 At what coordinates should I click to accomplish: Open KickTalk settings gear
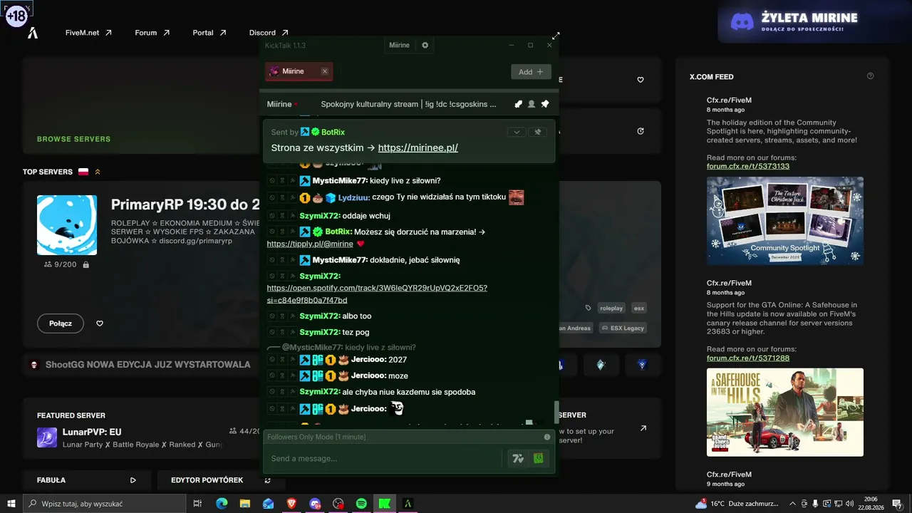pos(425,45)
